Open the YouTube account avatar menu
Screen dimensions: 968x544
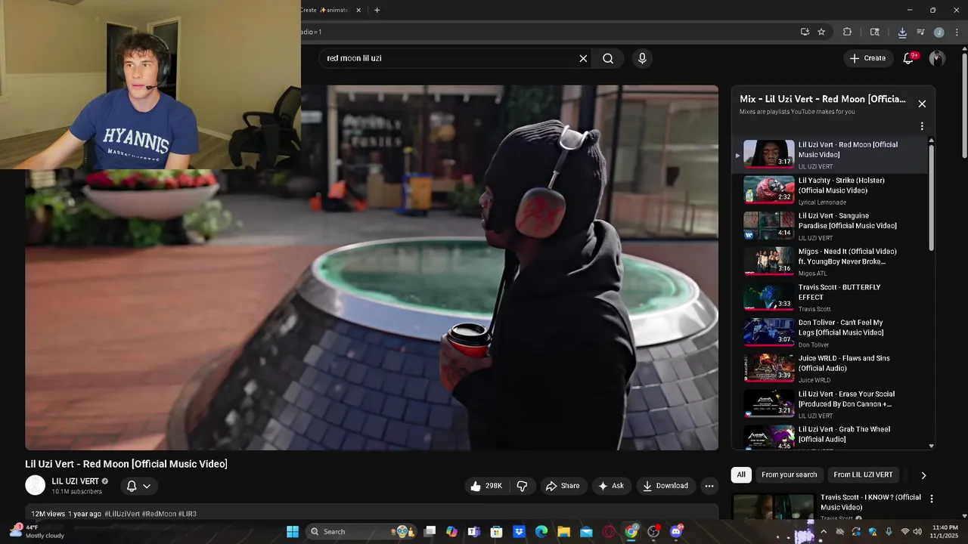coord(937,58)
